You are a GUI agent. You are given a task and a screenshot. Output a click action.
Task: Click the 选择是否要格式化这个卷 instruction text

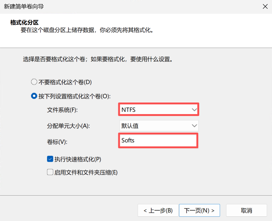click(98, 59)
